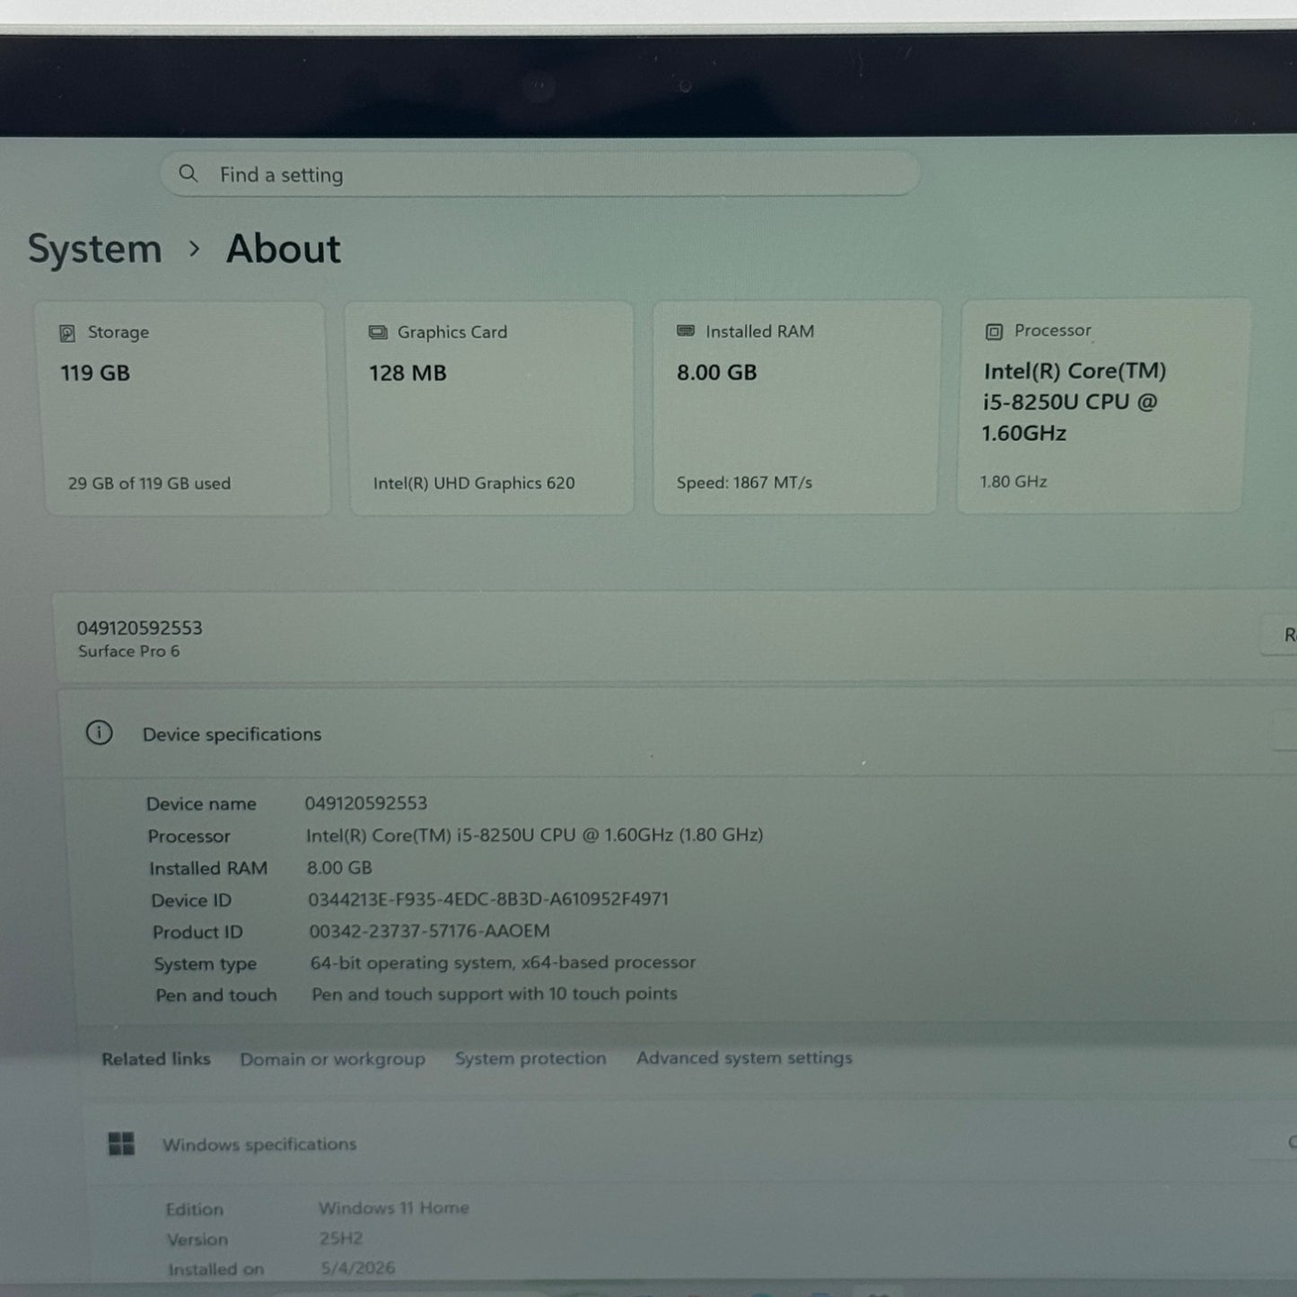Screen dimensions: 1297x1297
Task: Click the Storage card icon
Action: coord(67,333)
